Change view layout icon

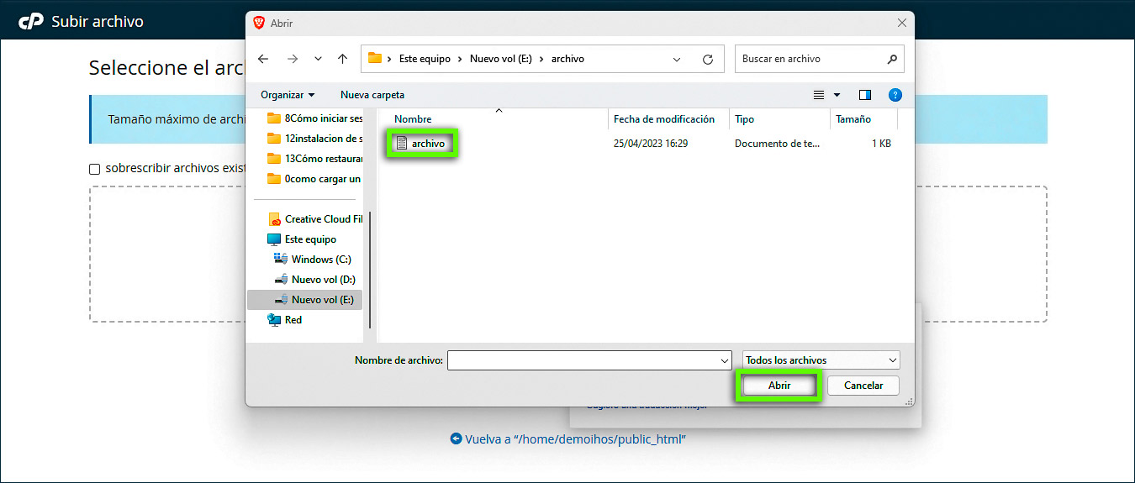pyautogui.click(x=819, y=95)
